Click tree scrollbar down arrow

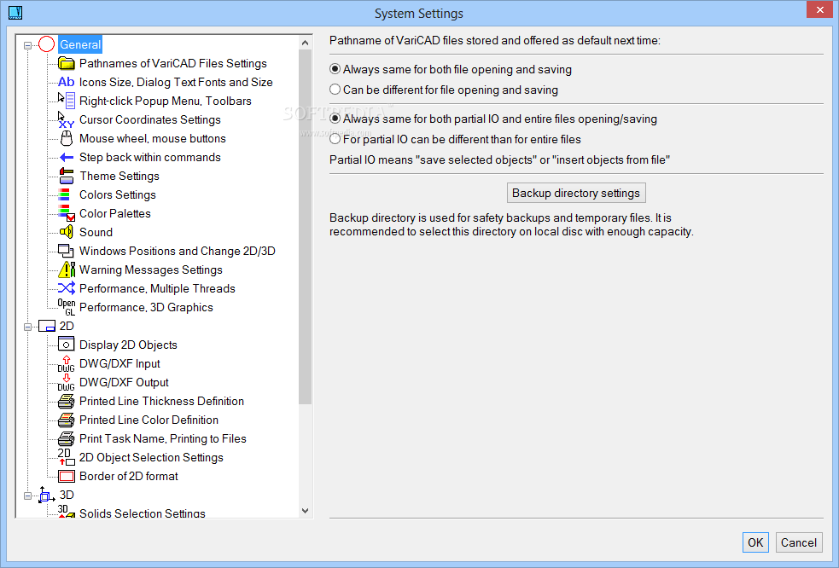pyautogui.click(x=305, y=511)
